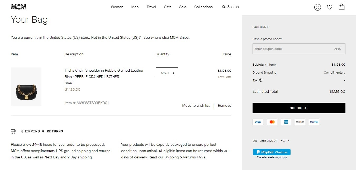Click the Shipping & Returns truck icon
Screen dimensions: 356x170
click(13, 131)
